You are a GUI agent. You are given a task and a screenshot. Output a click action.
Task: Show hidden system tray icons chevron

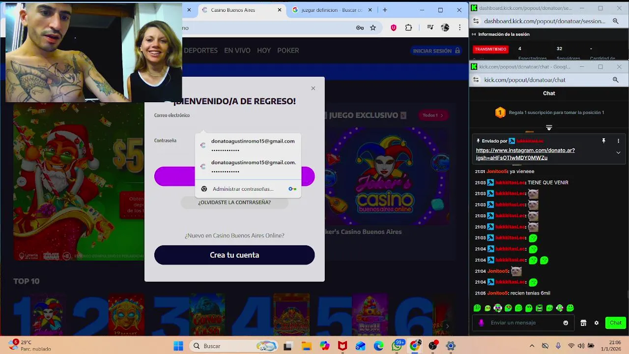[x=531, y=346]
